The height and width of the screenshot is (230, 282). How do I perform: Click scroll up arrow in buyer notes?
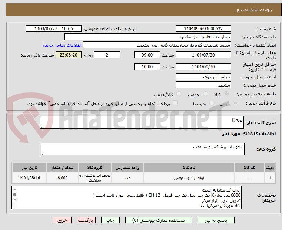click(15, 190)
